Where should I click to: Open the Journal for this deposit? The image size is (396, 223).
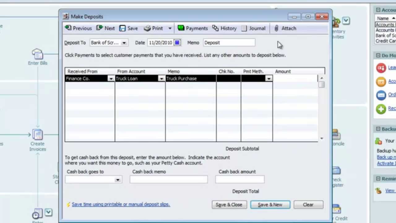click(x=253, y=28)
